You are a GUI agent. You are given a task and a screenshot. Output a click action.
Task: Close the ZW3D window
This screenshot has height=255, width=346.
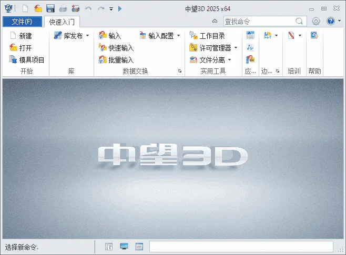pyautogui.click(x=337, y=8)
